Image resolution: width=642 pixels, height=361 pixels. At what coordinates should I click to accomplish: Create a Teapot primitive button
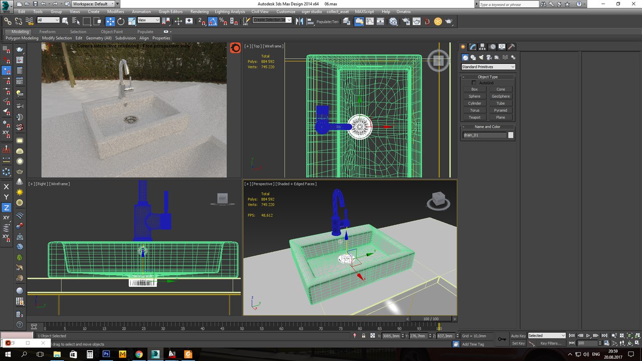point(474,117)
